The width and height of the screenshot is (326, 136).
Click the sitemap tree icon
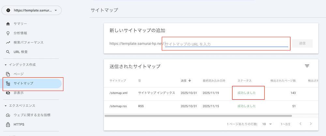click(x=8, y=84)
